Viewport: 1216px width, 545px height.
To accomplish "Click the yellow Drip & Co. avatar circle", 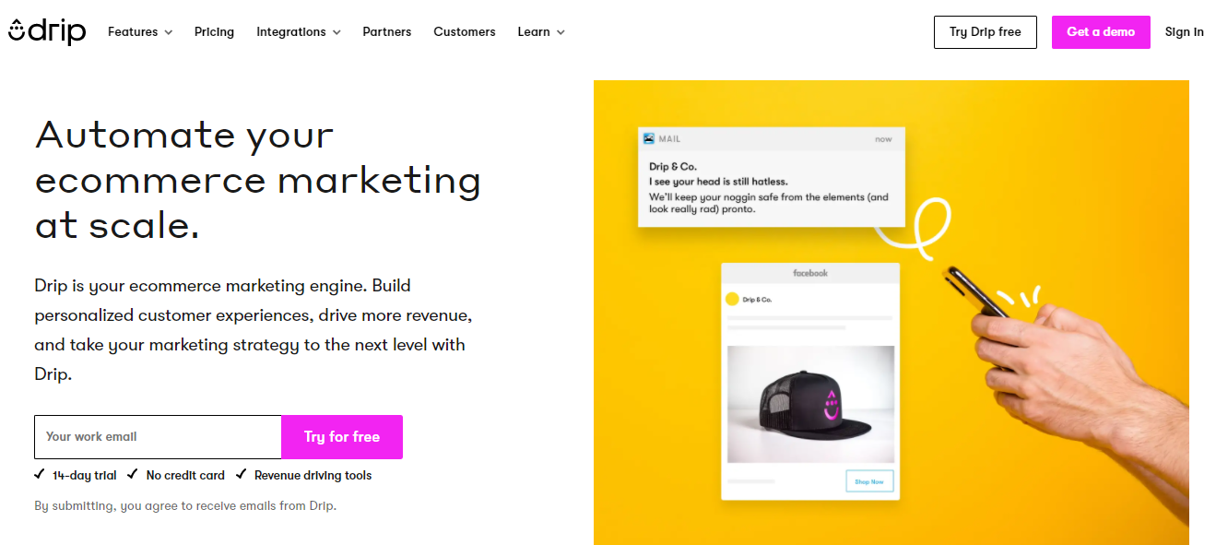I will (732, 299).
